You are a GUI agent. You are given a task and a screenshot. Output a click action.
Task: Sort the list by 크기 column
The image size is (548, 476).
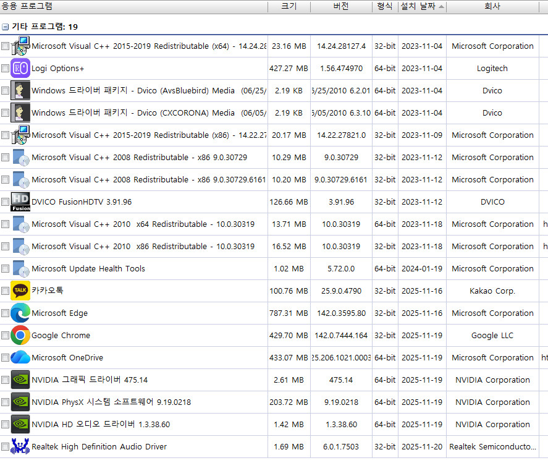(289, 6)
